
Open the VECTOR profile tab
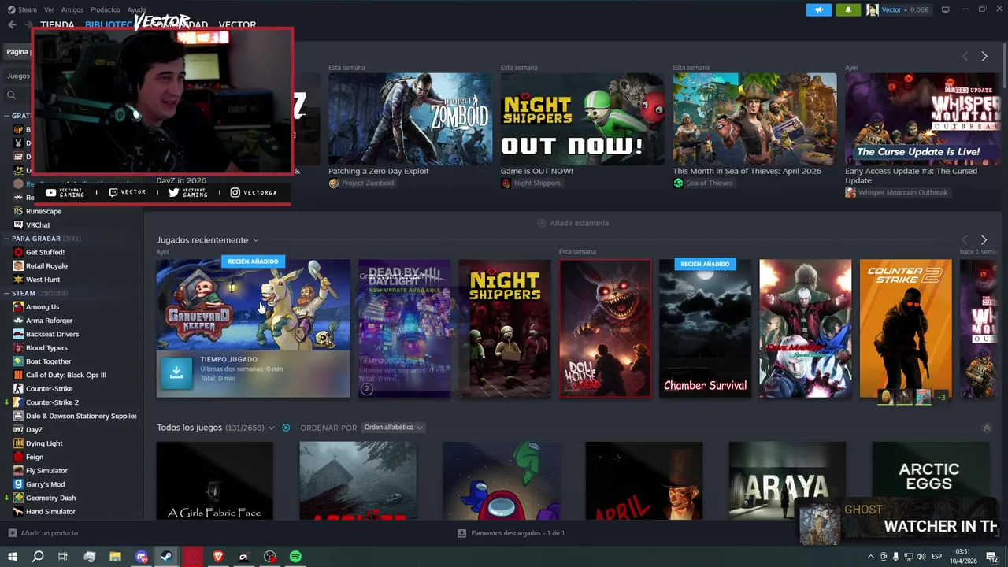point(237,24)
